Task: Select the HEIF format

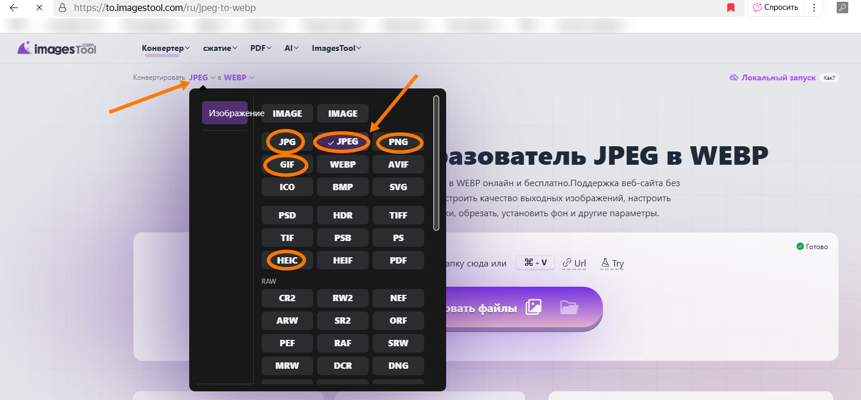Action: tap(343, 261)
